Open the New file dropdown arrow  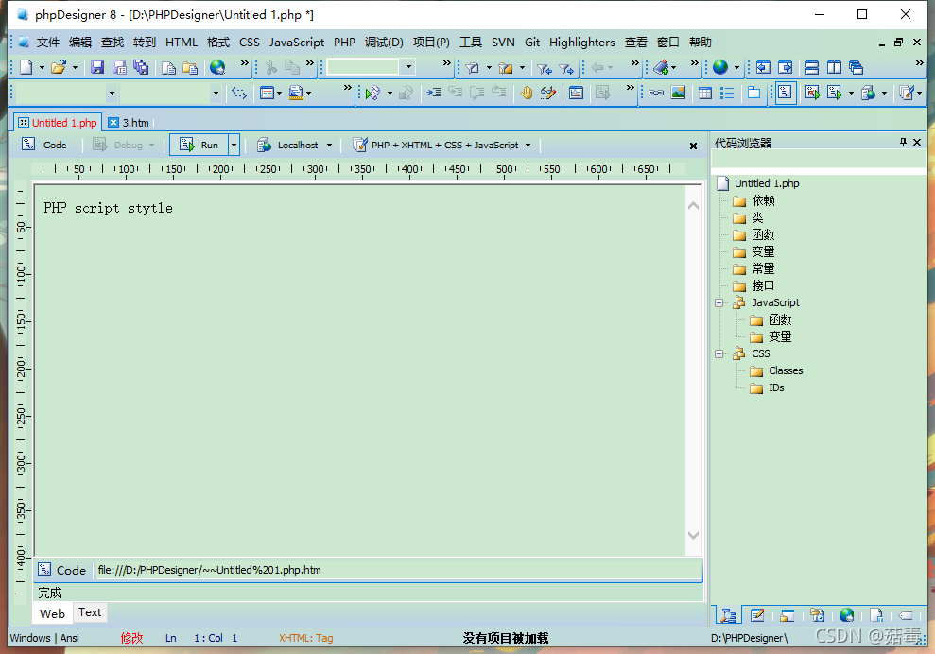point(42,67)
